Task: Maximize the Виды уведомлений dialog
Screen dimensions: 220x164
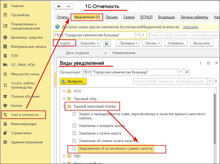Action: point(209,63)
